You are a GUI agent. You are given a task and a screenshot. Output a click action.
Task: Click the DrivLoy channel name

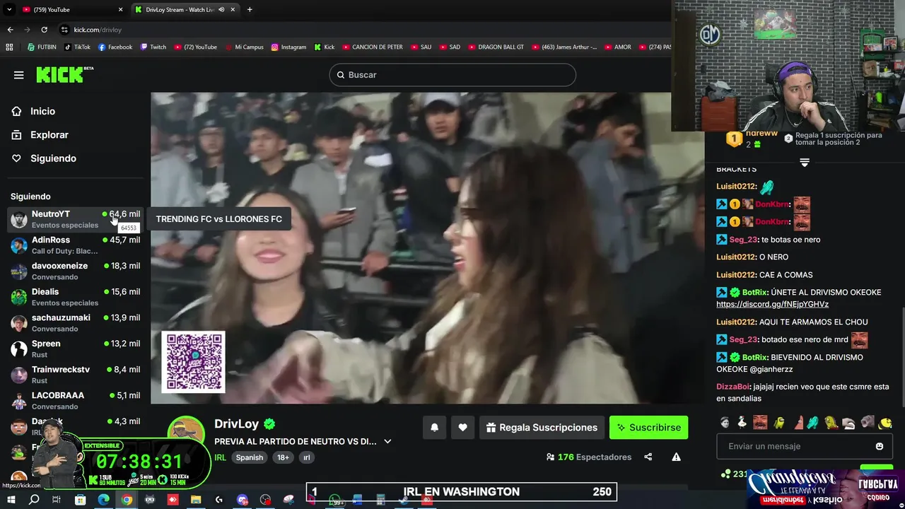pyautogui.click(x=236, y=423)
